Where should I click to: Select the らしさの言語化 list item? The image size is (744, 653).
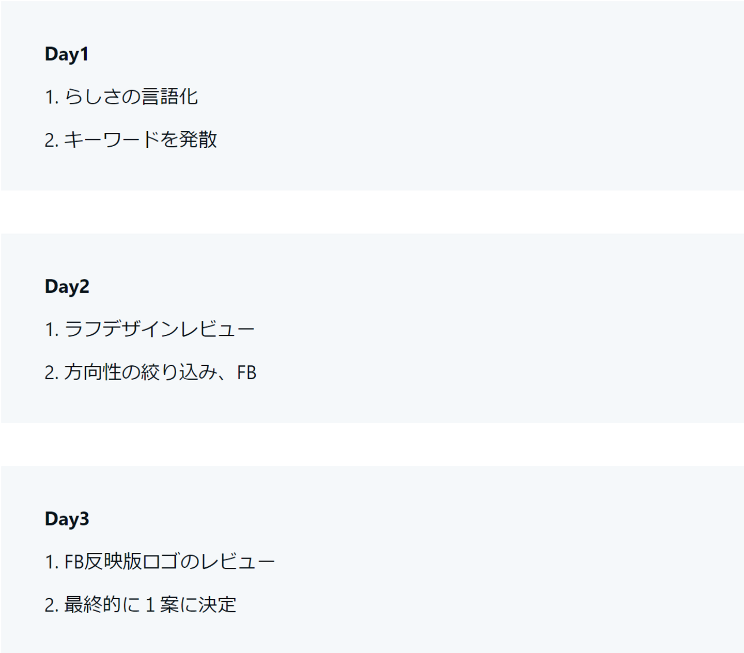131,97
